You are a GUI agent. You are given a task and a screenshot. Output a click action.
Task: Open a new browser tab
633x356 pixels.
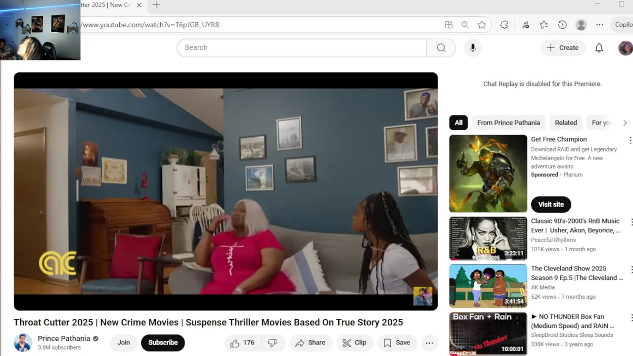click(156, 5)
